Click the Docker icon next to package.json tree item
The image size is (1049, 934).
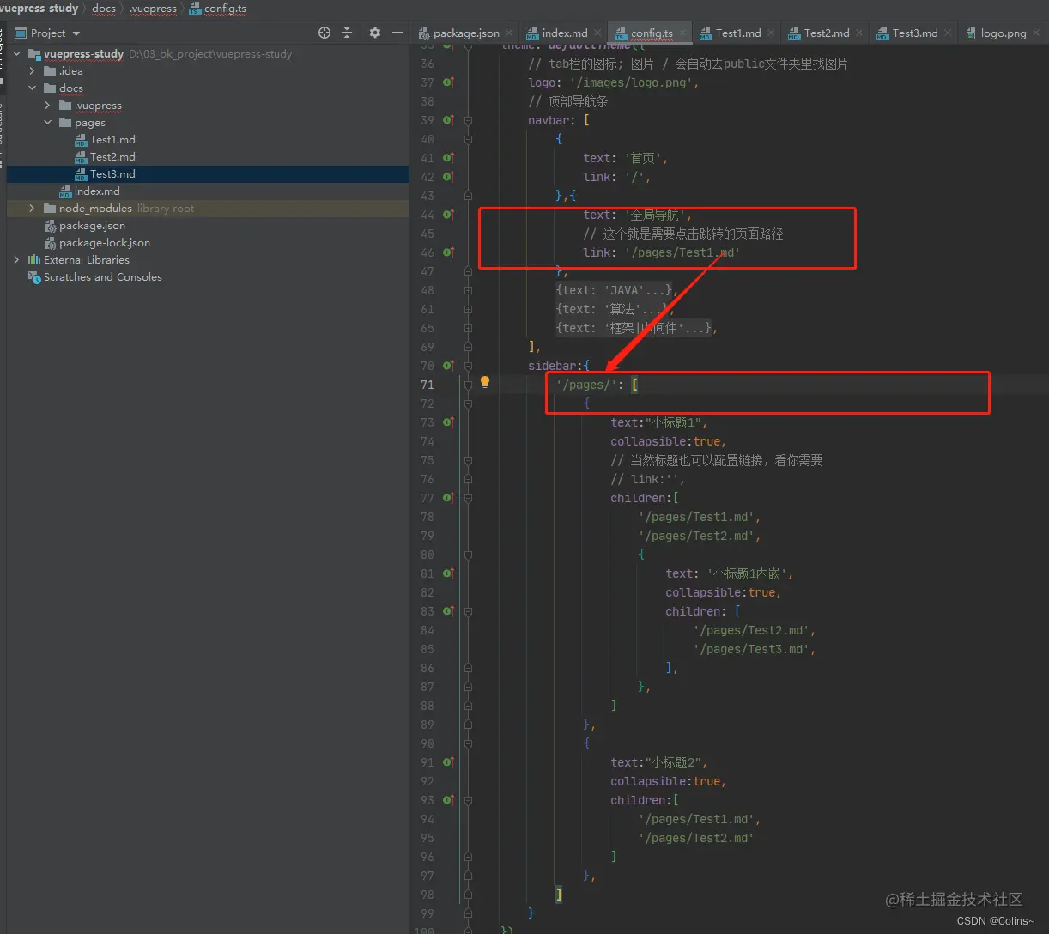52,225
